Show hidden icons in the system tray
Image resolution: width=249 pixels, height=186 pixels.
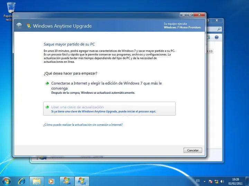(x=205, y=182)
